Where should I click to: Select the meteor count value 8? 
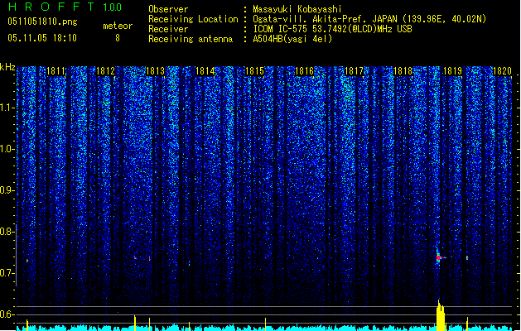(x=118, y=38)
